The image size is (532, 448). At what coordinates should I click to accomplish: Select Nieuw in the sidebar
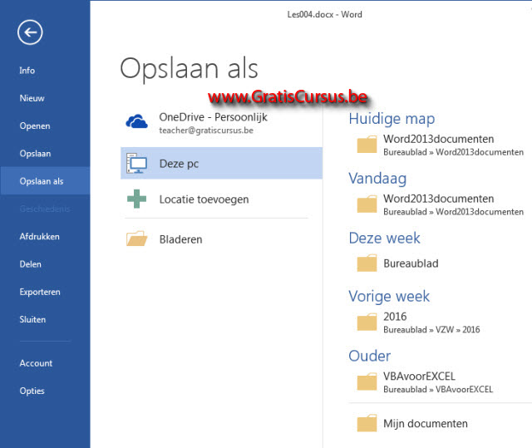pyautogui.click(x=32, y=98)
